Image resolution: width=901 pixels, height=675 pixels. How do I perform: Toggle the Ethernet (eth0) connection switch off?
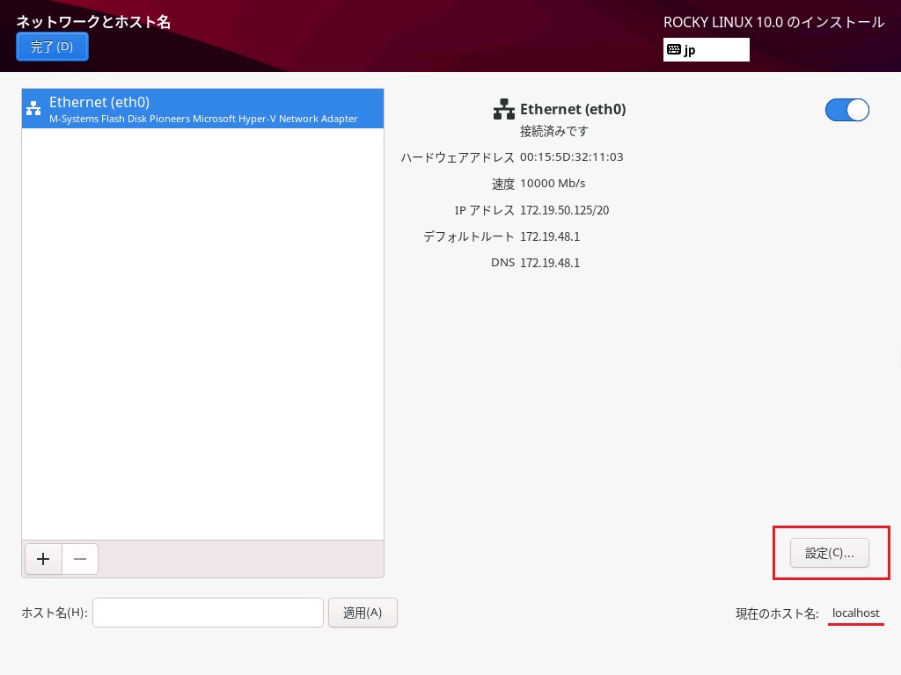point(846,110)
